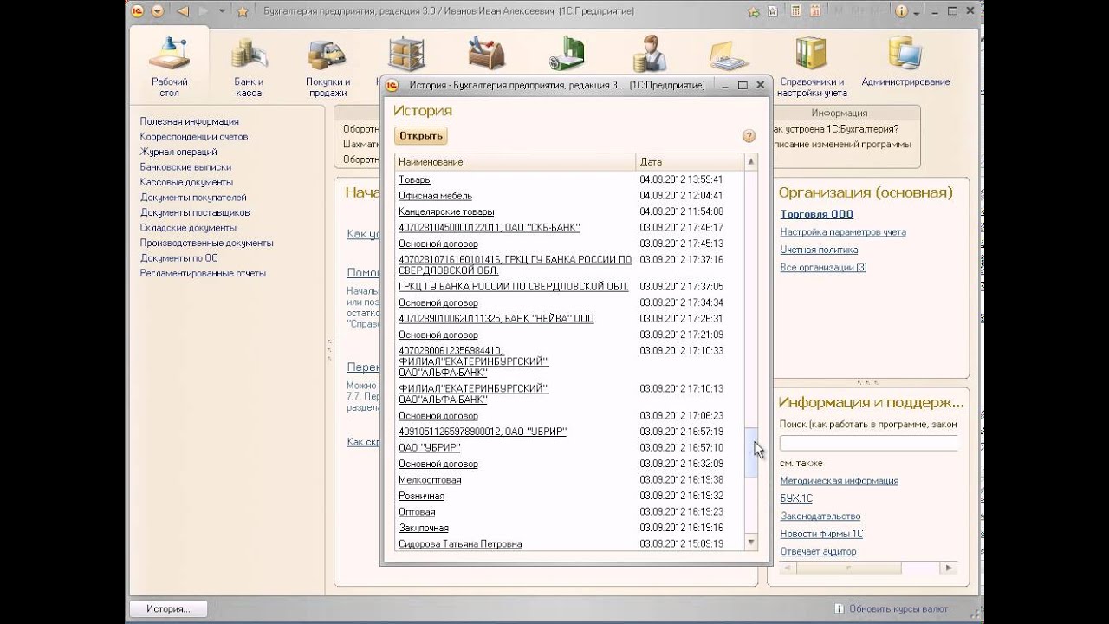Open Складские документы in left menu

(x=188, y=228)
